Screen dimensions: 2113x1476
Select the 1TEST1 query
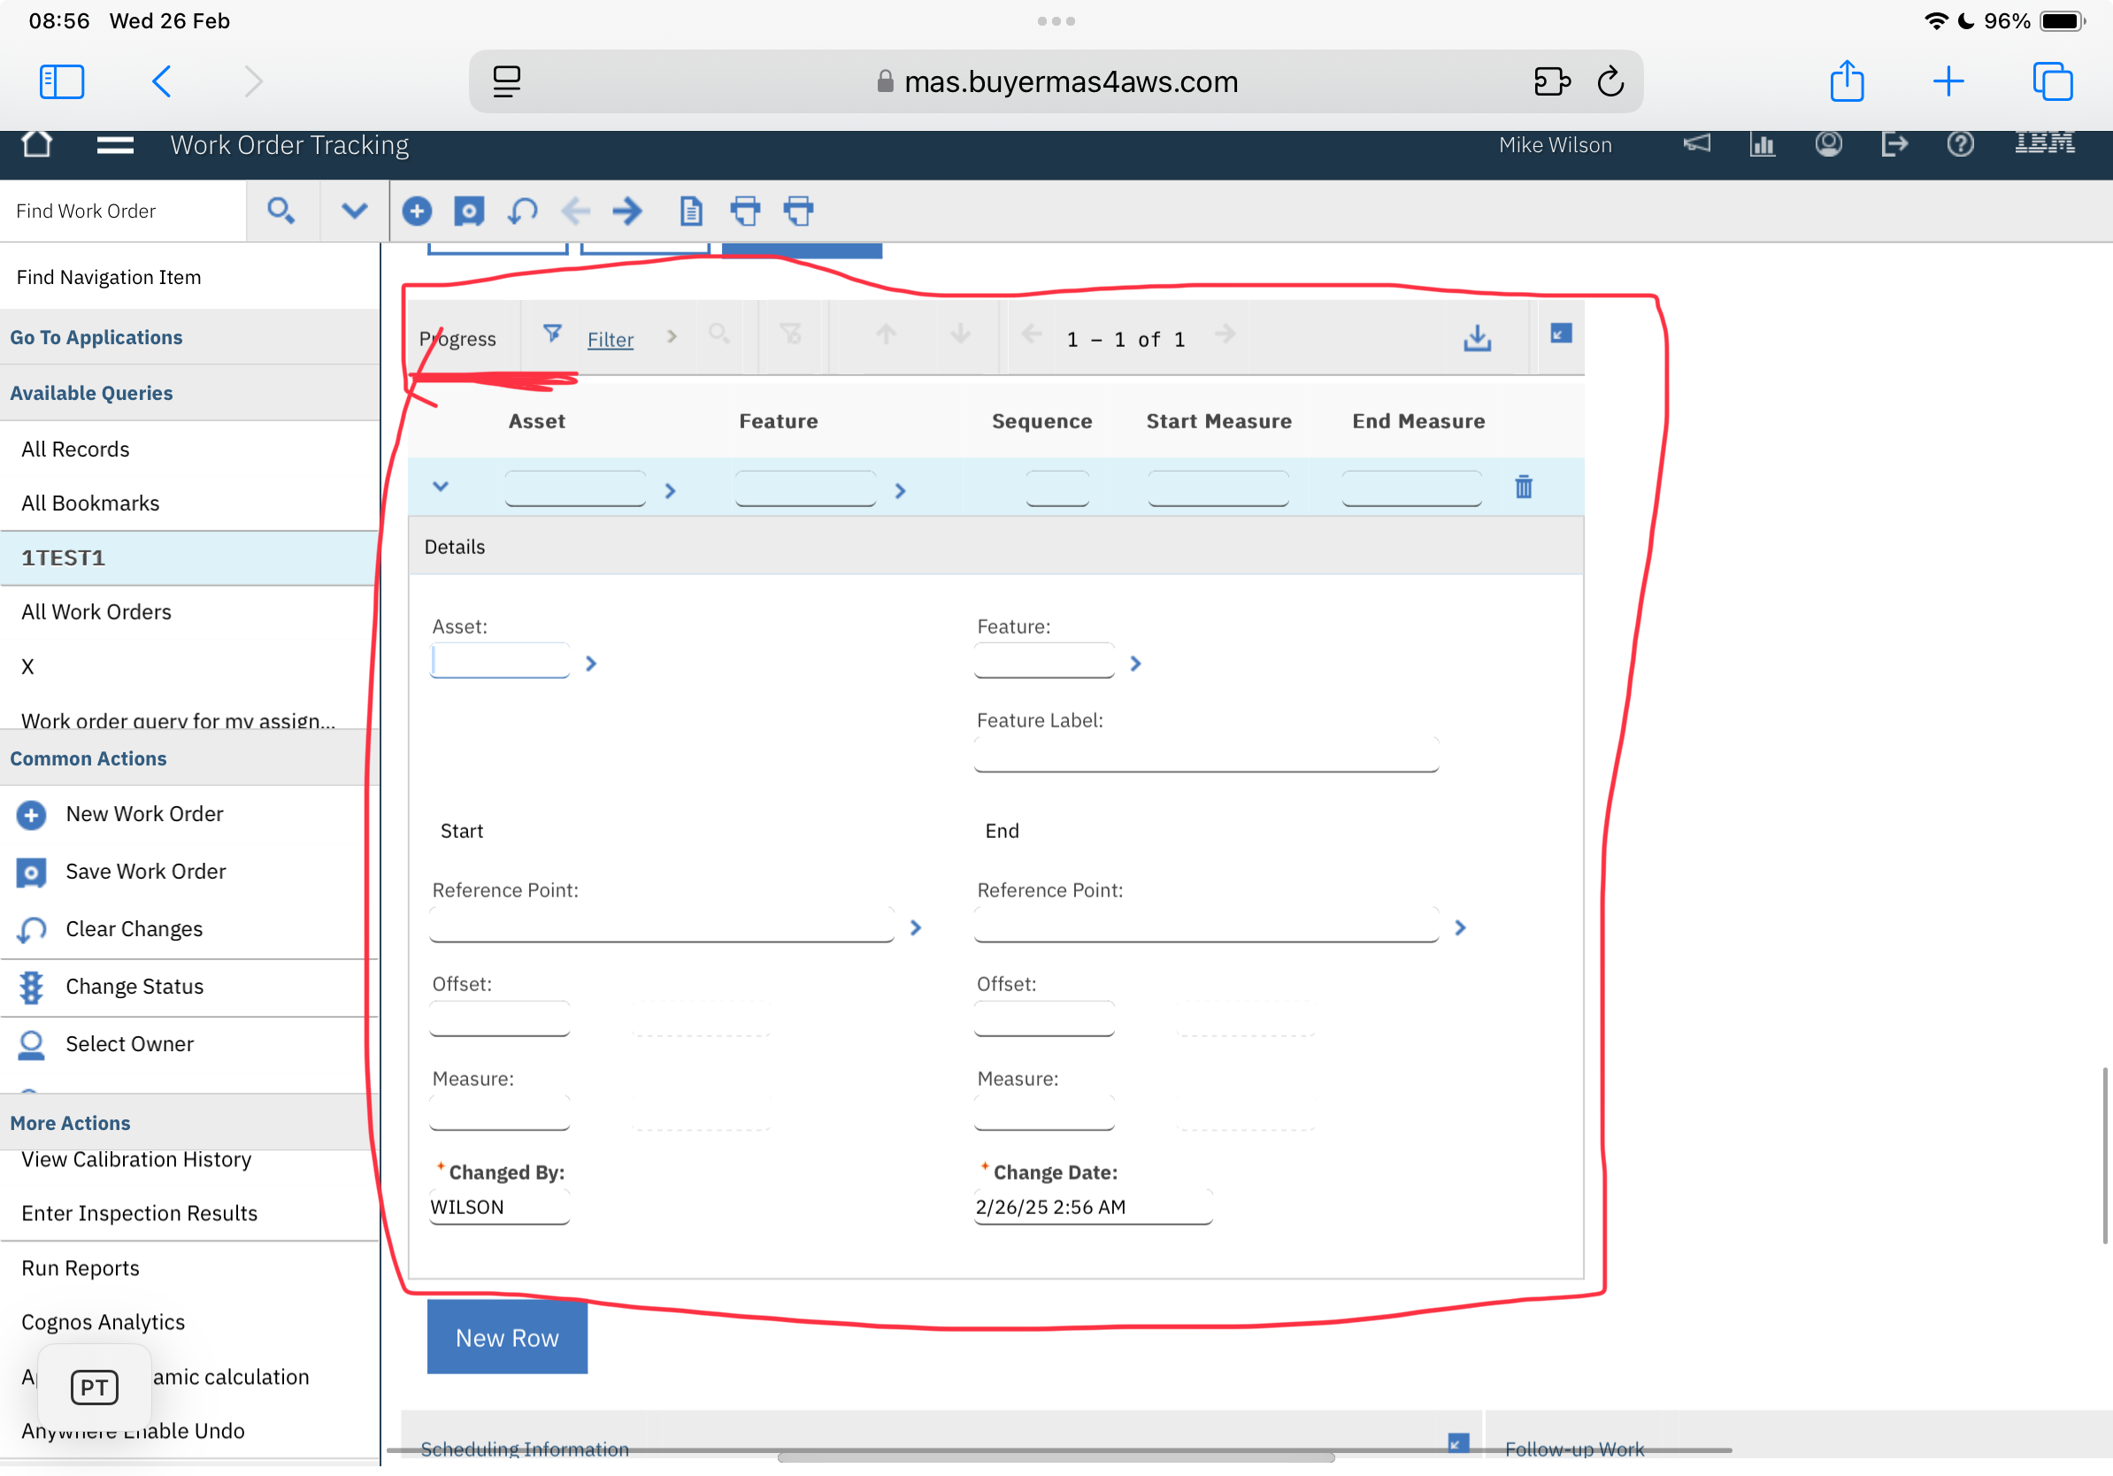click(63, 557)
